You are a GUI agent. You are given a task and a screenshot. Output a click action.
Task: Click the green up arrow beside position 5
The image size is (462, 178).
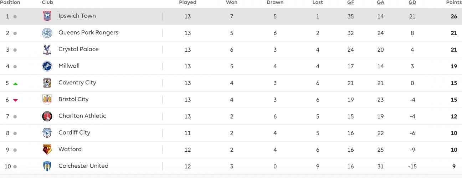[x=15, y=84]
